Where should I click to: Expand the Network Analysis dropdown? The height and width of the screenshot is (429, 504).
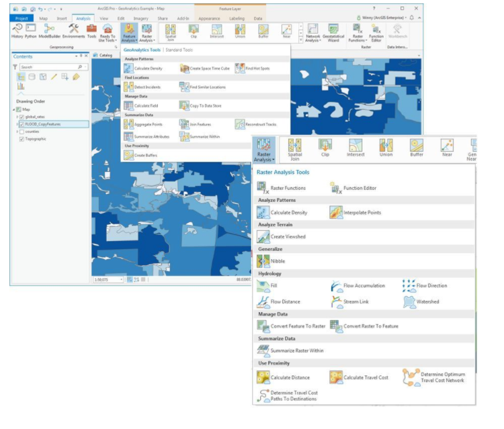(313, 32)
